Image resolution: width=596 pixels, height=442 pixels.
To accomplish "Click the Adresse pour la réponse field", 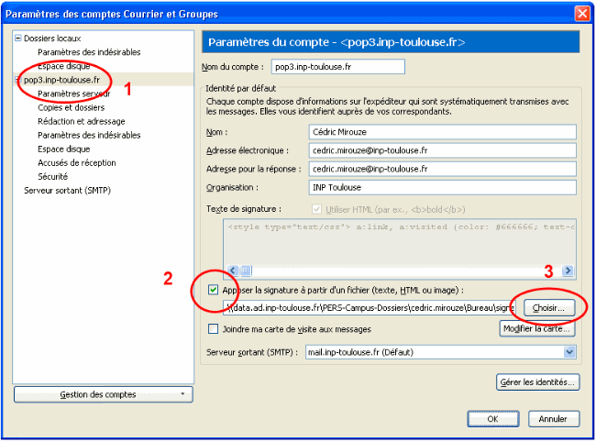I will click(x=443, y=169).
